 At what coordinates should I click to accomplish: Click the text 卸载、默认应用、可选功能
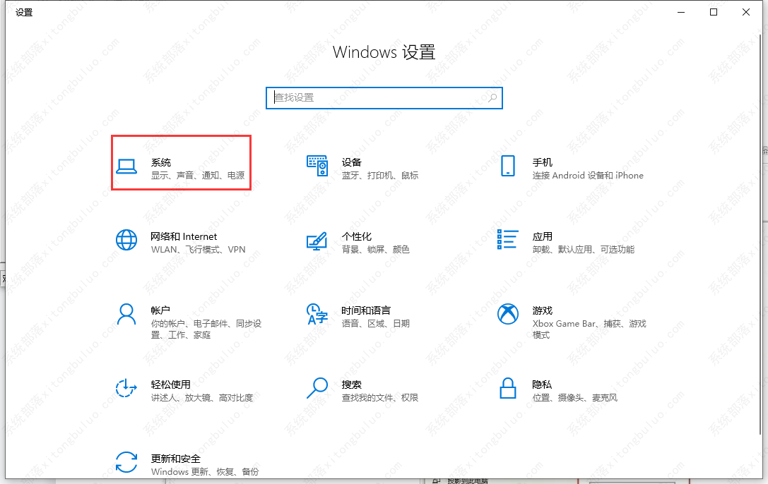[584, 250]
